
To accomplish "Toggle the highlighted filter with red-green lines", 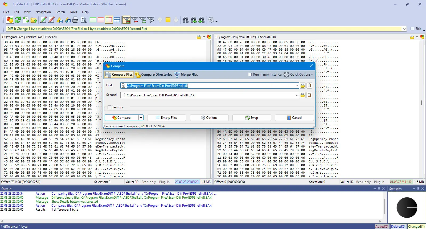I will tap(126, 20).
